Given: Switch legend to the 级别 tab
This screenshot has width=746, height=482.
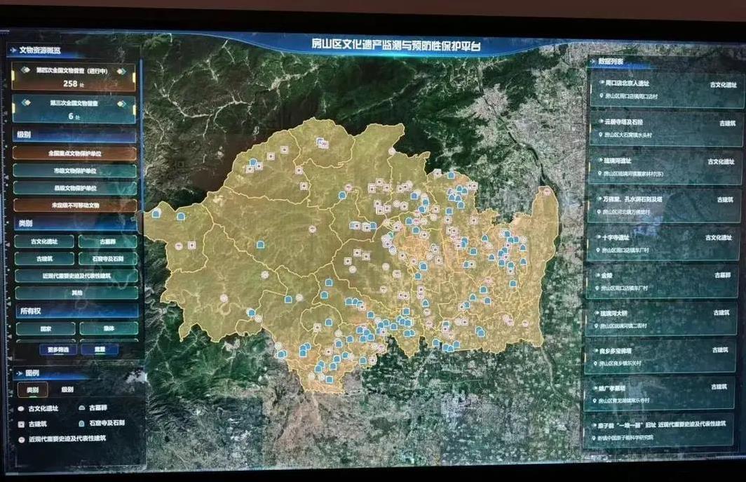Looking at the screenshot, I should pos(68,389).
